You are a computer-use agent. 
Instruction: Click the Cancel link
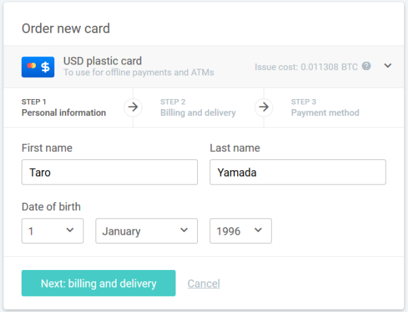[x=203, y=284]
